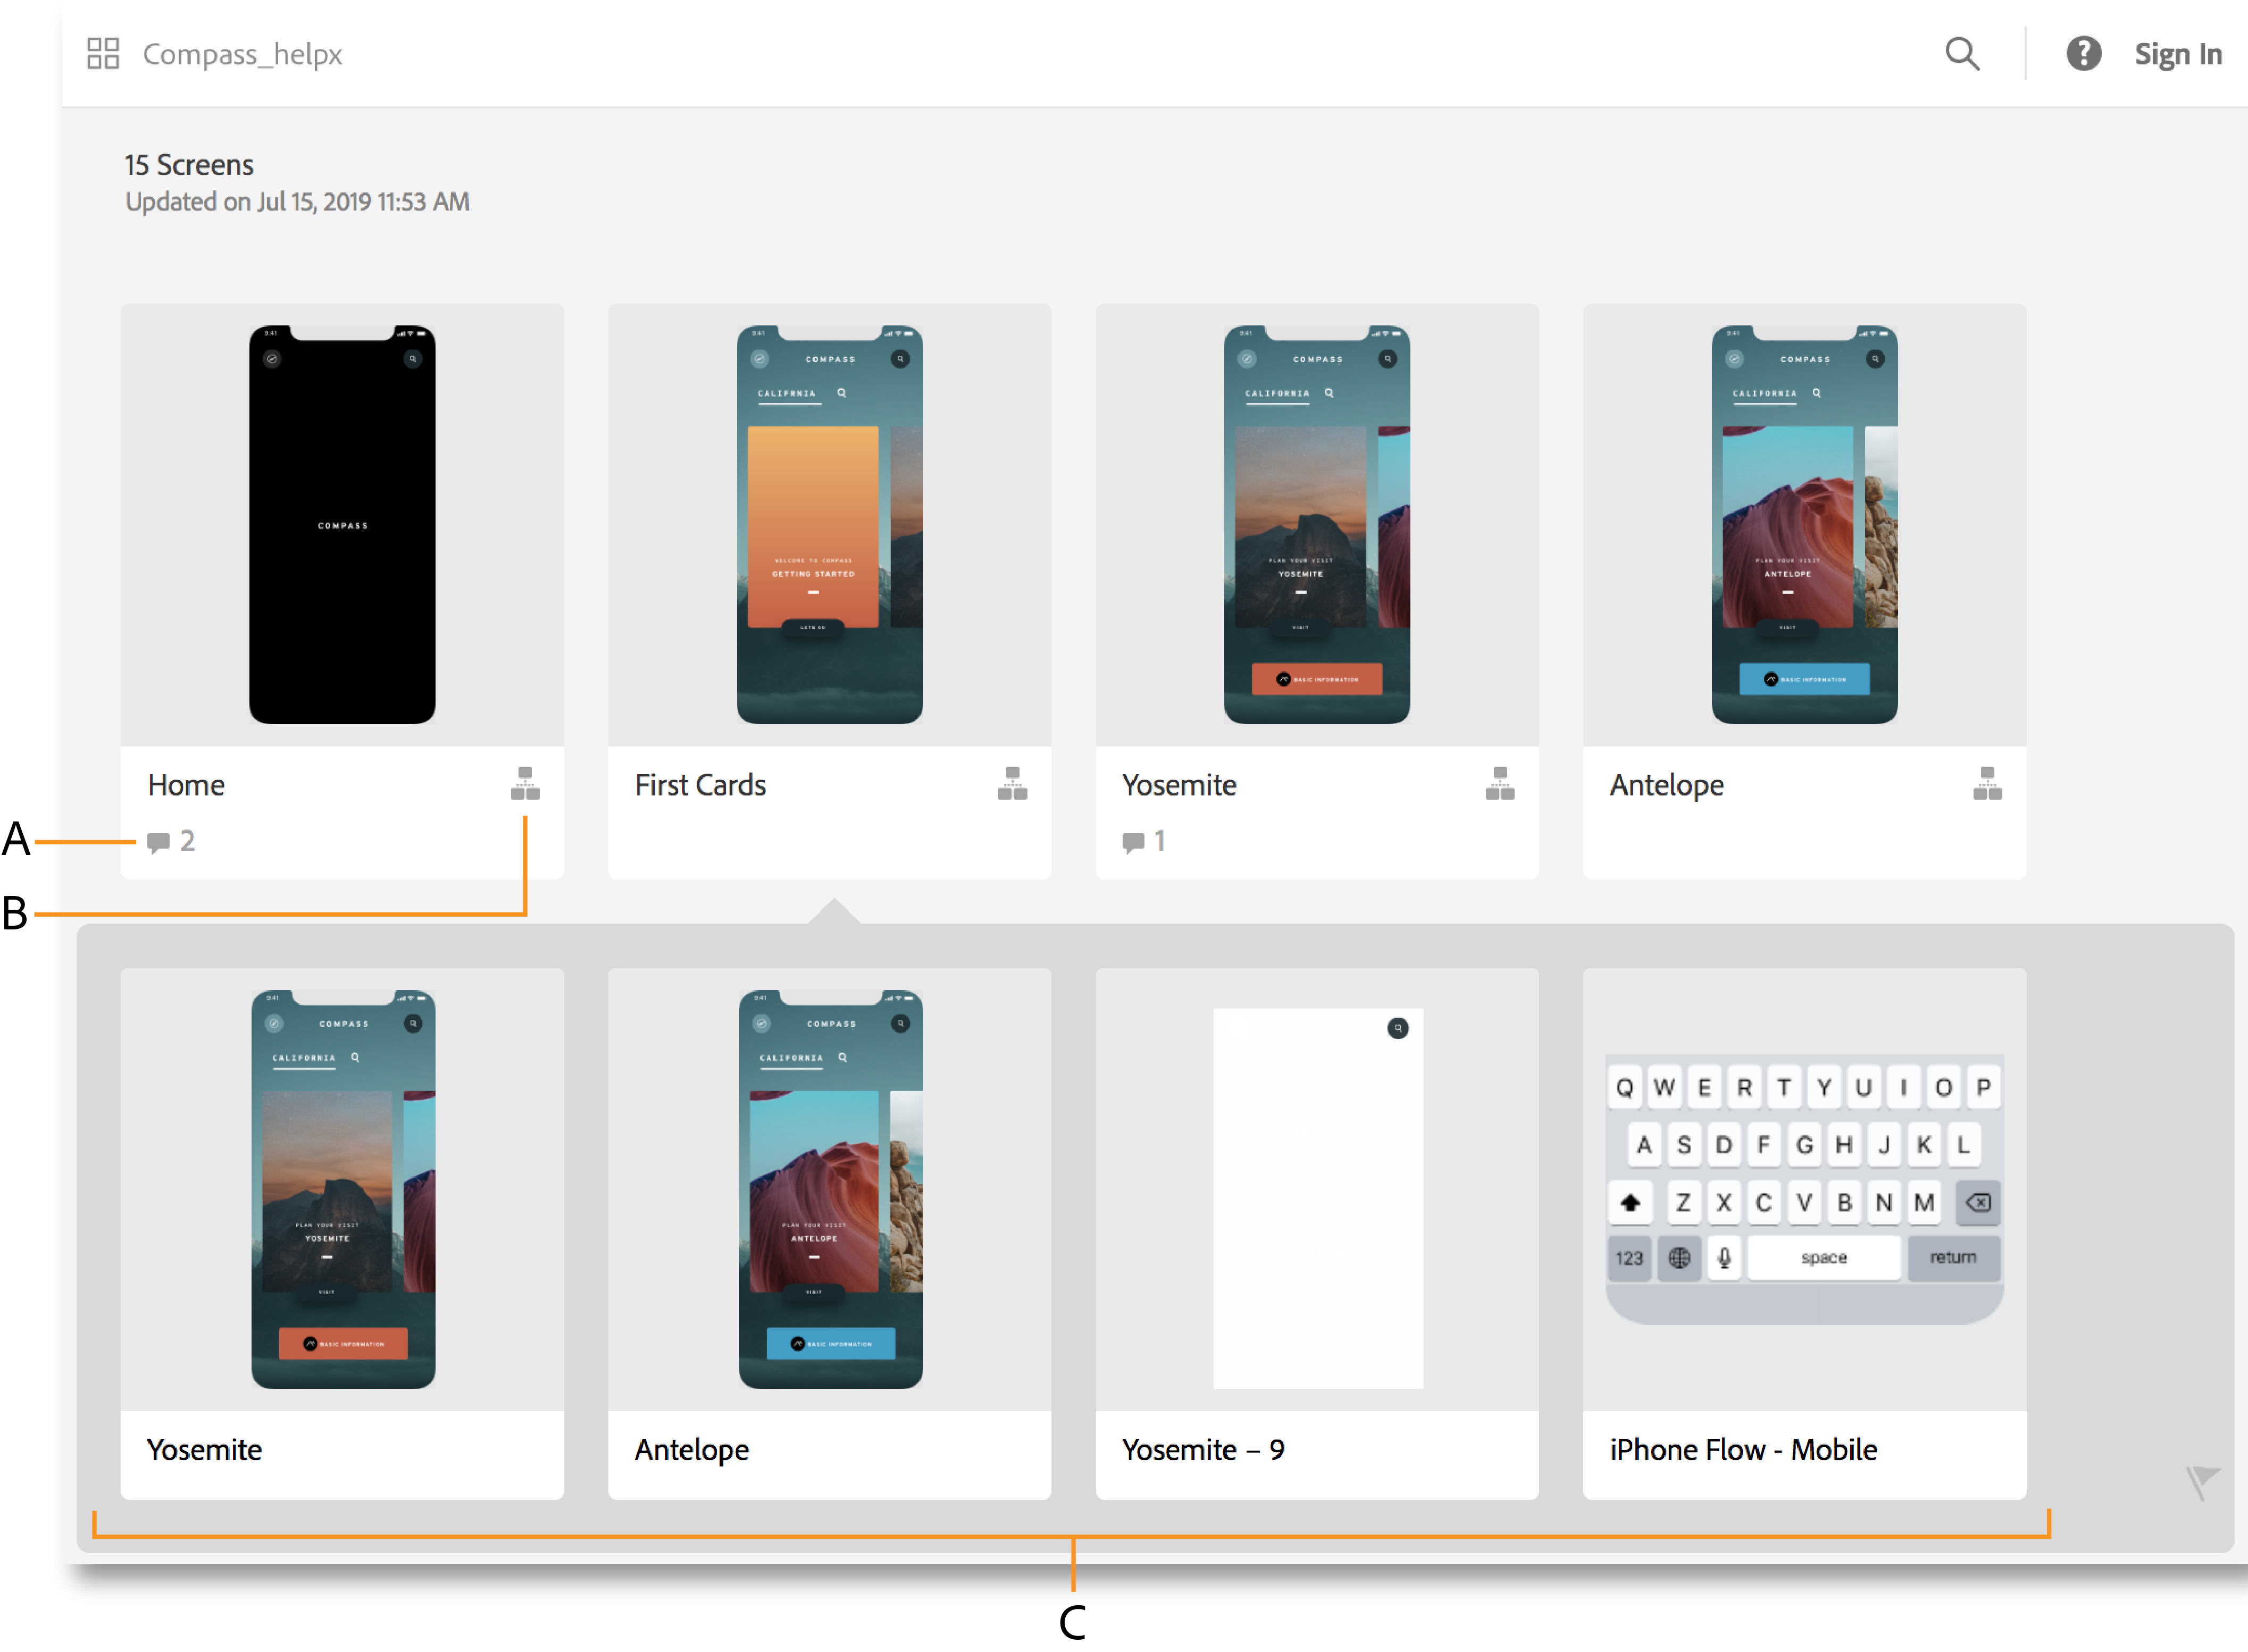Viewport: 2248px width, 1652px height.
Task: Open the top-row Antelope screen thumbnail
Action: coord(1804,524)
